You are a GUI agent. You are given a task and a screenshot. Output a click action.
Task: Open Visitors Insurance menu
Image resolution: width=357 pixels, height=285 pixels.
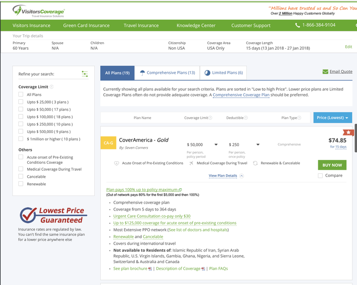pos(31,25)
